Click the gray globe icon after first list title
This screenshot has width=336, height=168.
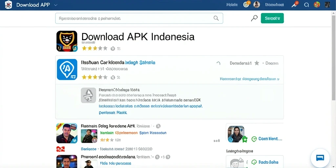point(158,126)
